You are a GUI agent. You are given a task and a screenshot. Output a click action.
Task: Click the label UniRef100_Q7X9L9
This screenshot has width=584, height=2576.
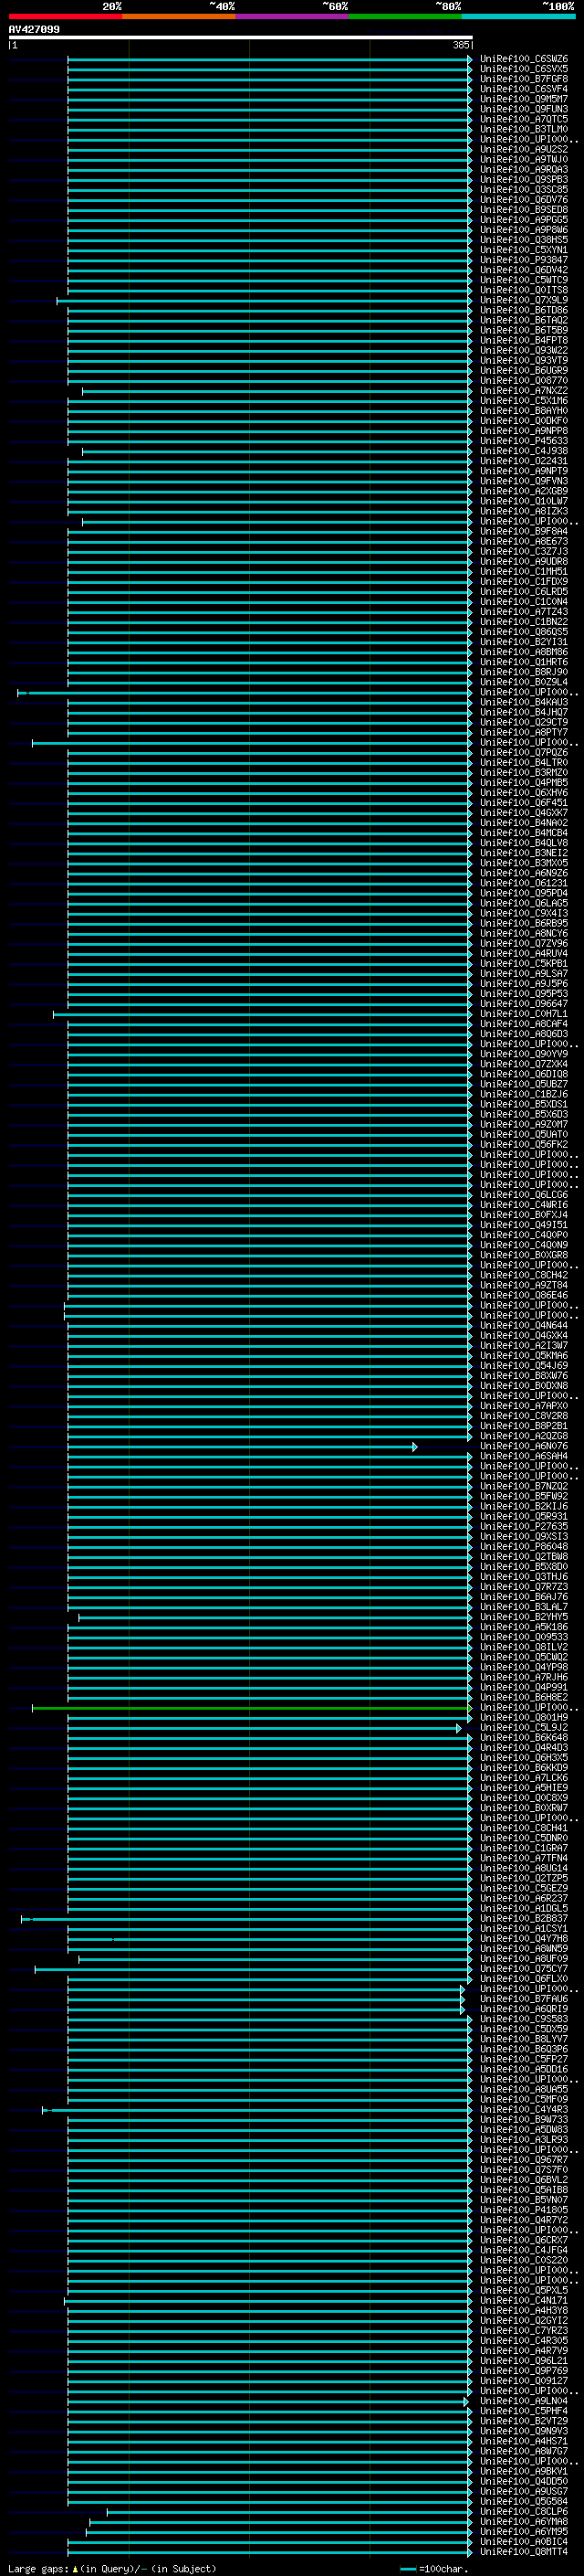coord(524,300)
